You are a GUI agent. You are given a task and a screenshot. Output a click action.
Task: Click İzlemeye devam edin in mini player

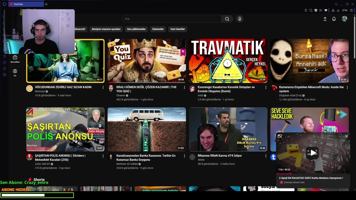tap(294, 182)
